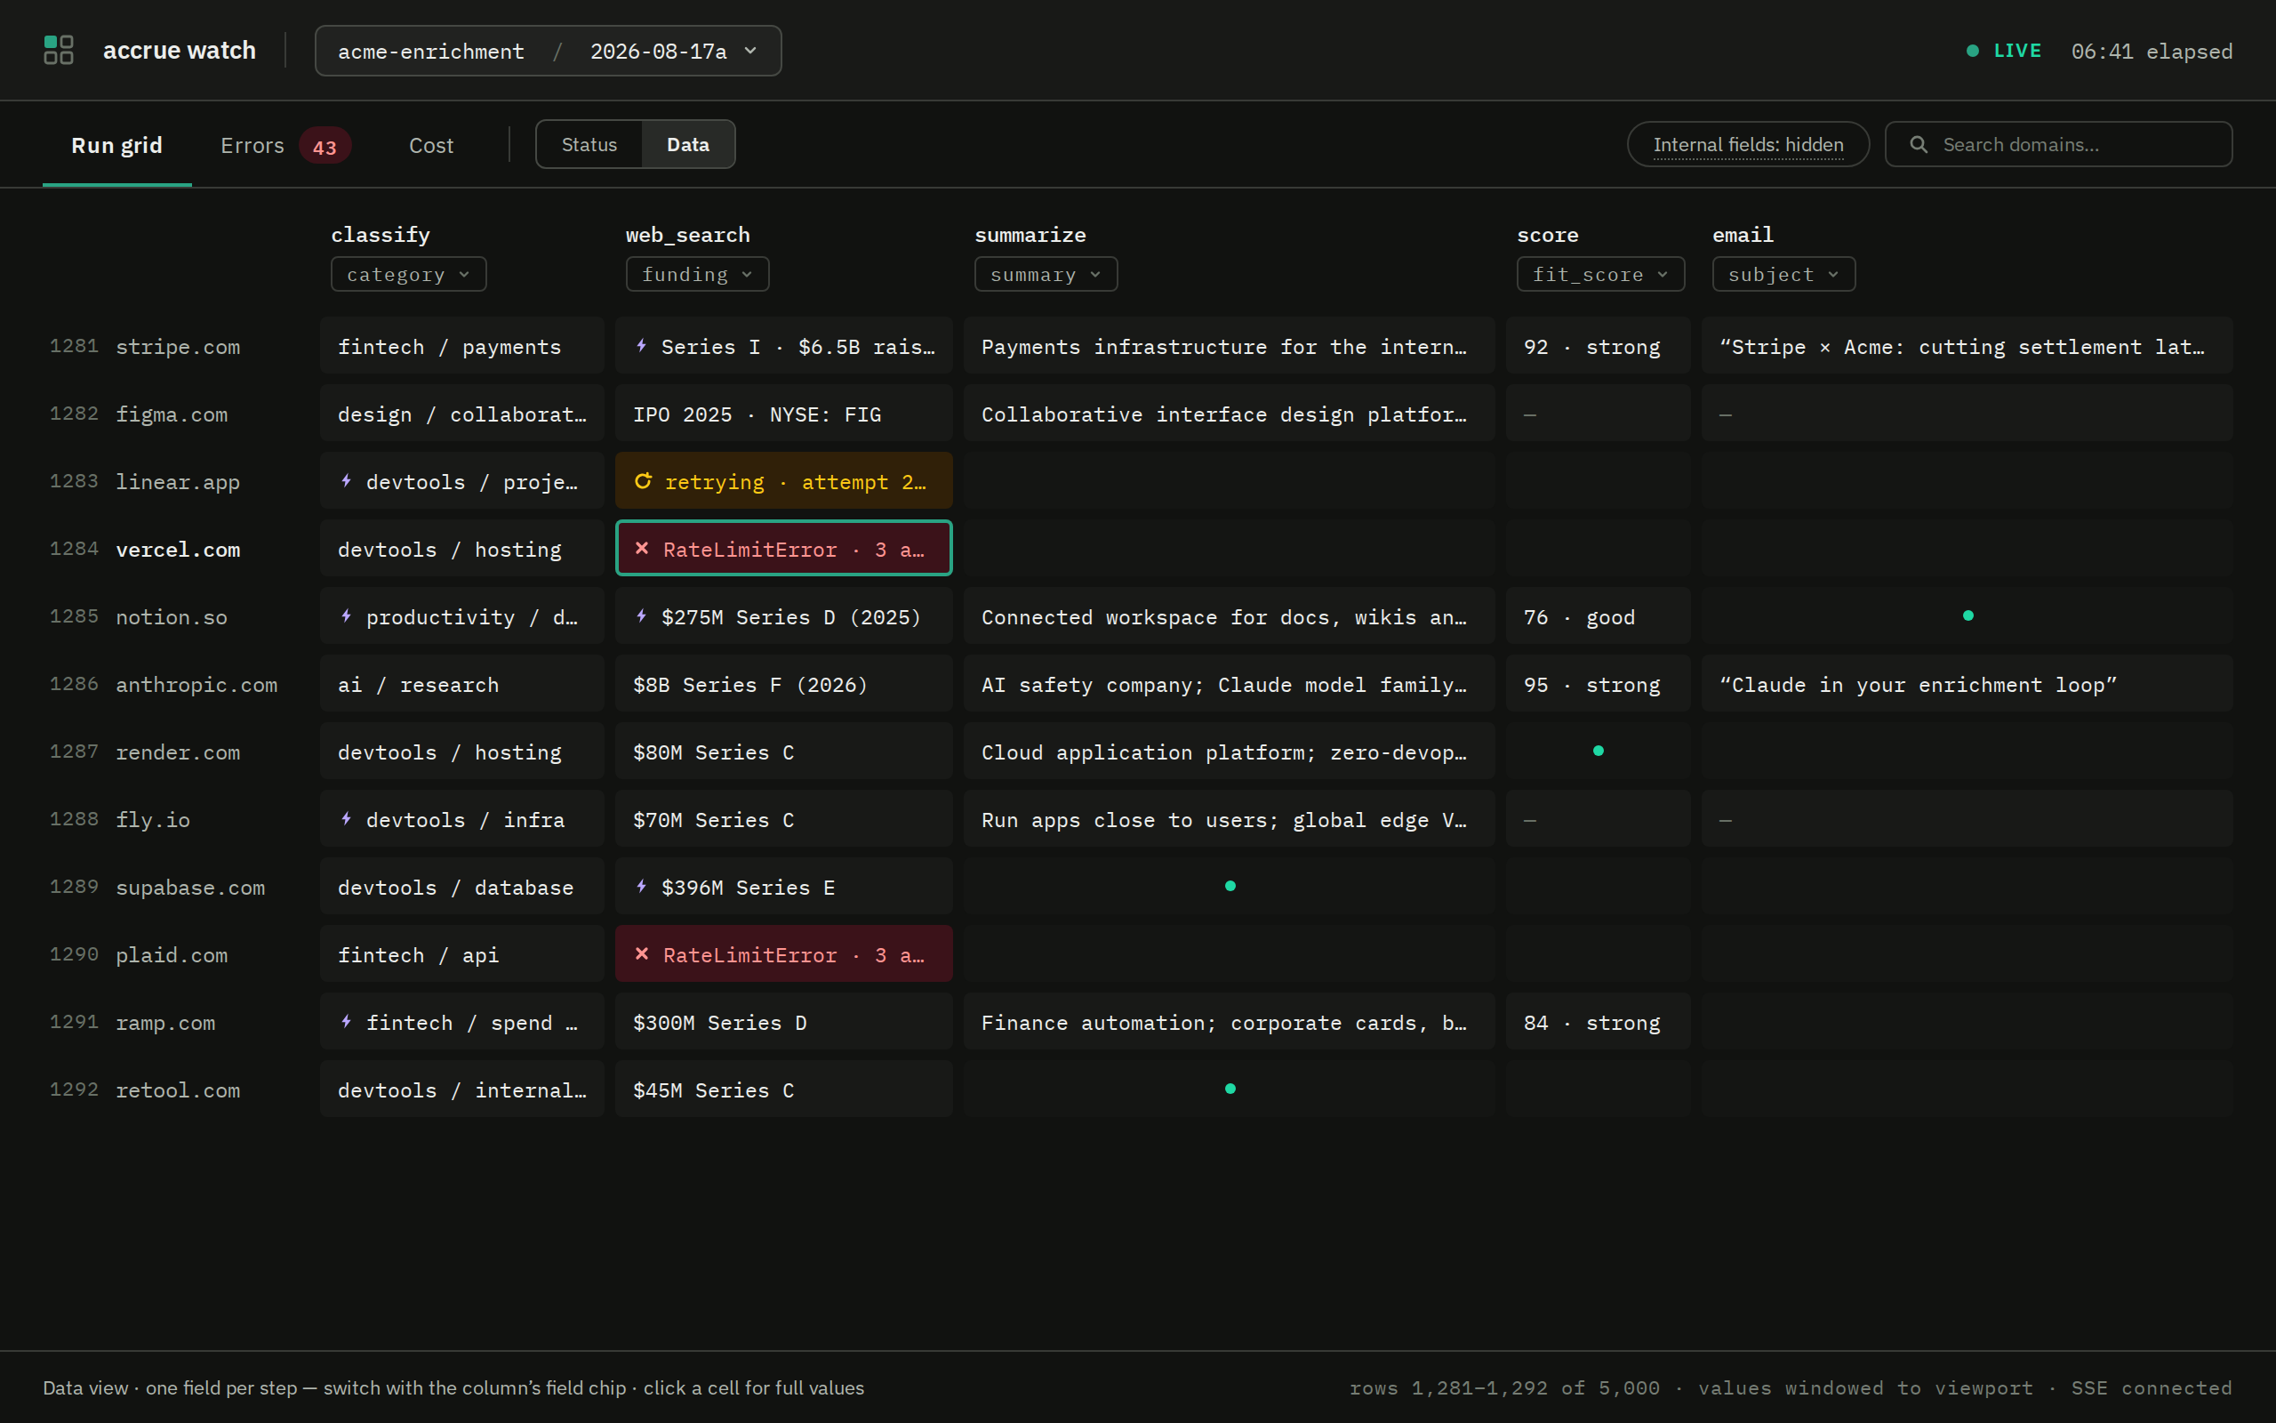Screen dimensions: 2276x1423
Task: Click the Stripe × Acme email subject cell
Action: coord(1967,345)
